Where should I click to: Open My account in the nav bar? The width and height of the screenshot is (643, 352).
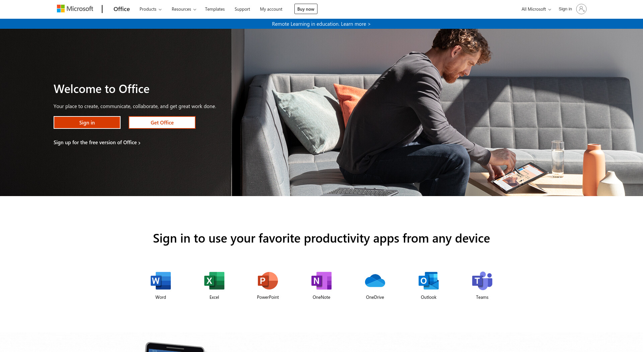271,9
